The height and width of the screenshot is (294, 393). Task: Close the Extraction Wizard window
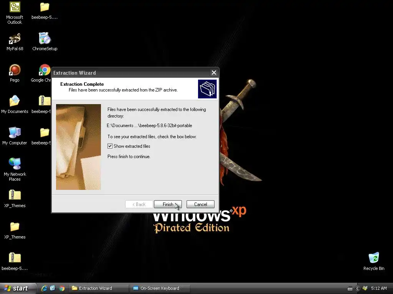[214, 72]
